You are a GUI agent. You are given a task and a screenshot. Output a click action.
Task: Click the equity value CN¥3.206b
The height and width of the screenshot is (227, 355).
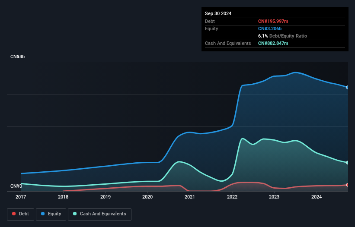[270, 28]
